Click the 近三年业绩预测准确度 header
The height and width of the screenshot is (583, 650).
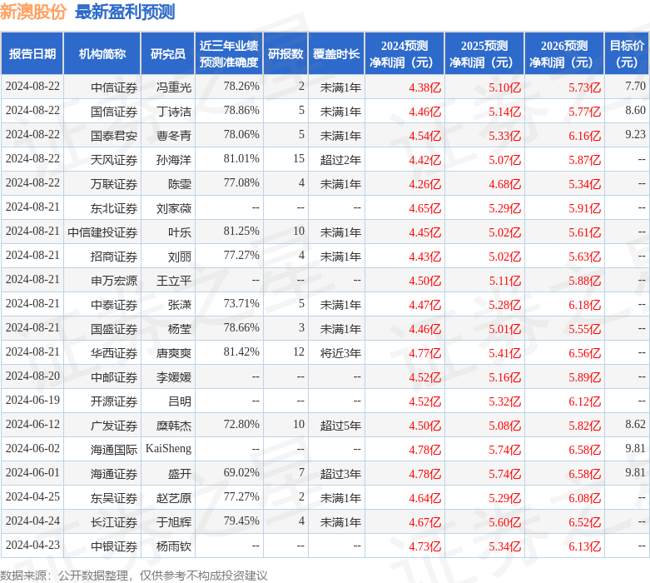coord(229,54)
